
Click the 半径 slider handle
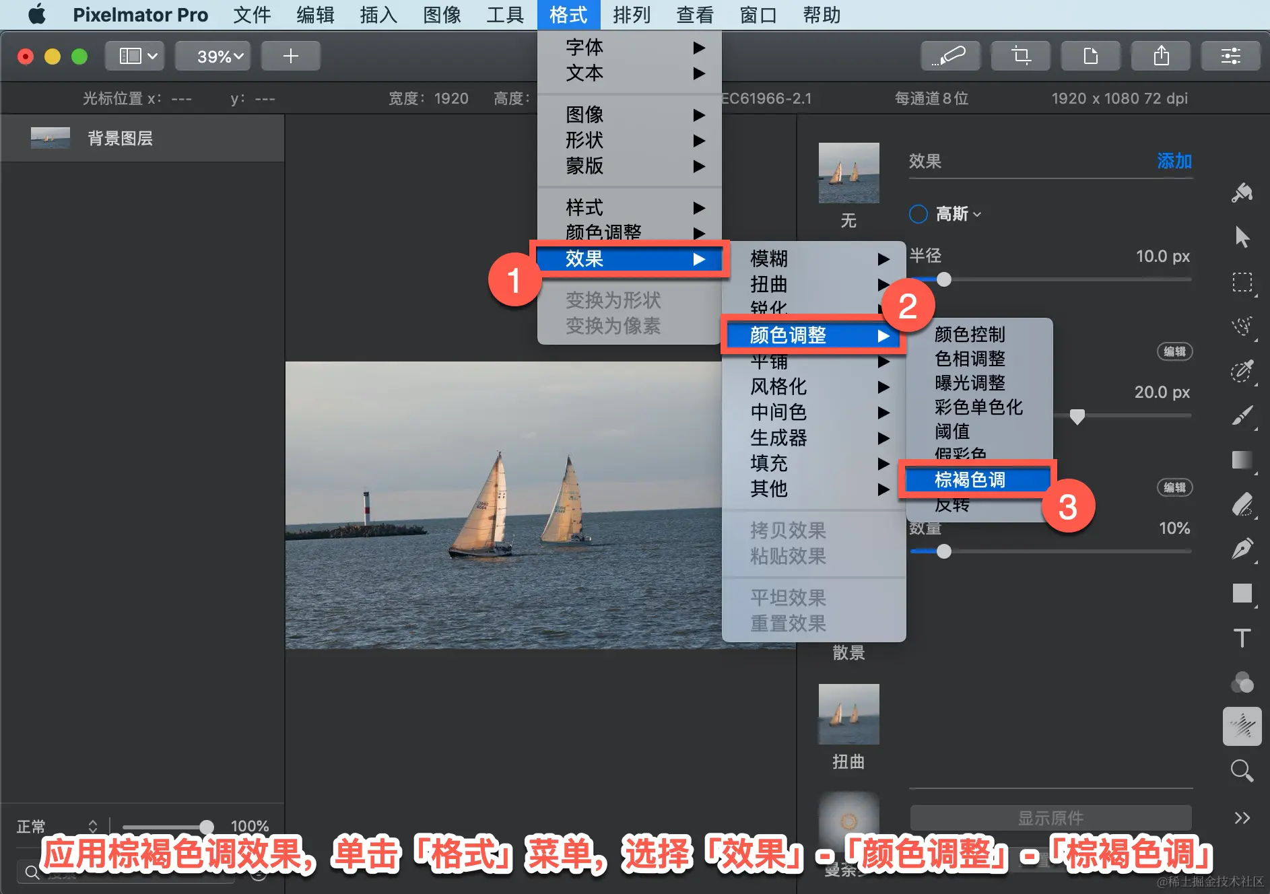pyautogui.click(x=944, y=279)
